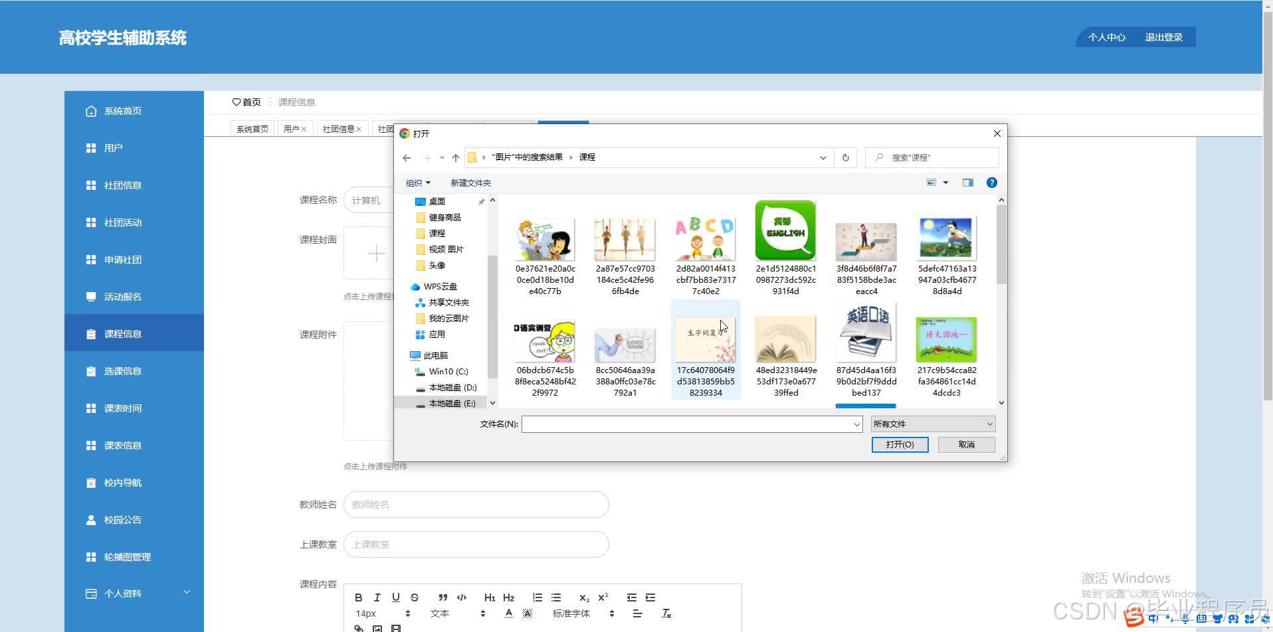
Task: Expand the 个人资料 sidebar menu
Action: [x=134, y=593]
